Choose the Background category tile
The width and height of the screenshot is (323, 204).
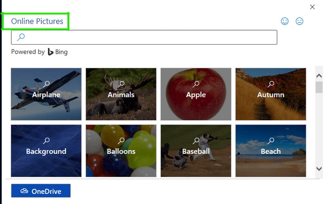point(46,151)
